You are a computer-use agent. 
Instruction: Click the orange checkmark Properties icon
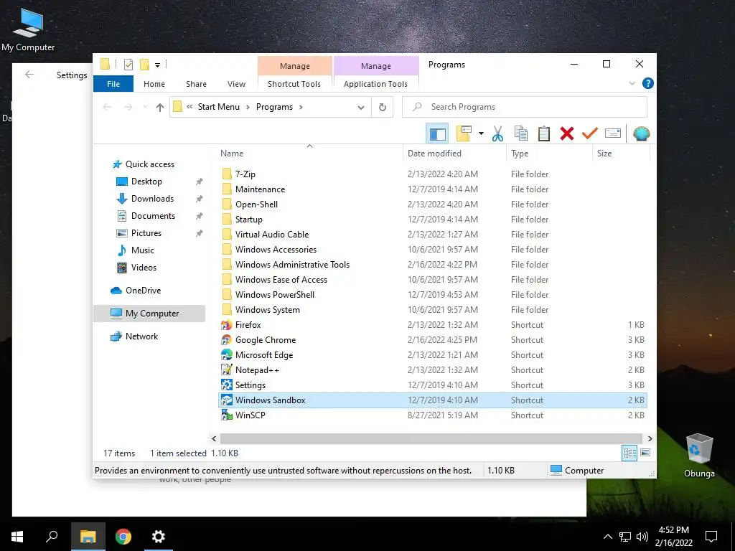pyautogui.click(x=590, y=134)
